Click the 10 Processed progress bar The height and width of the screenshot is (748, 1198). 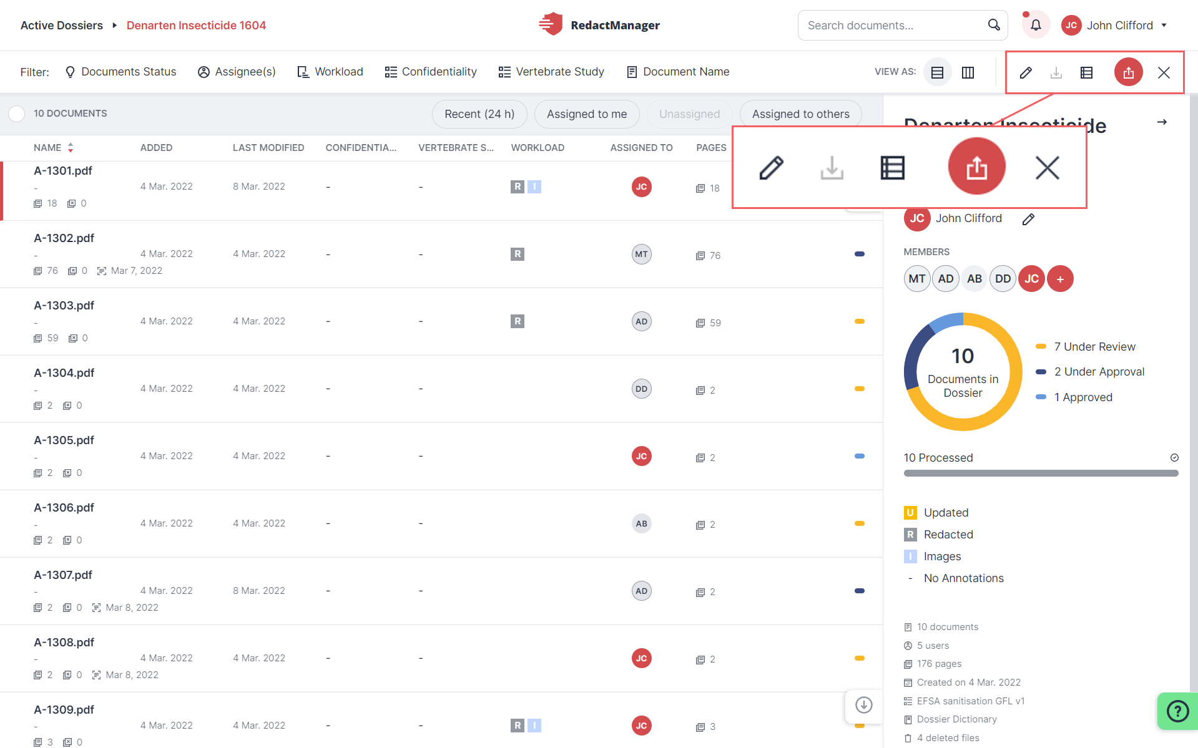click(1041, 474)
